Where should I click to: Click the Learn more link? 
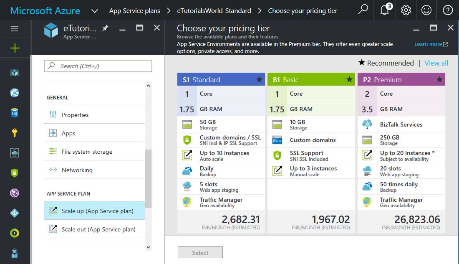428,44
